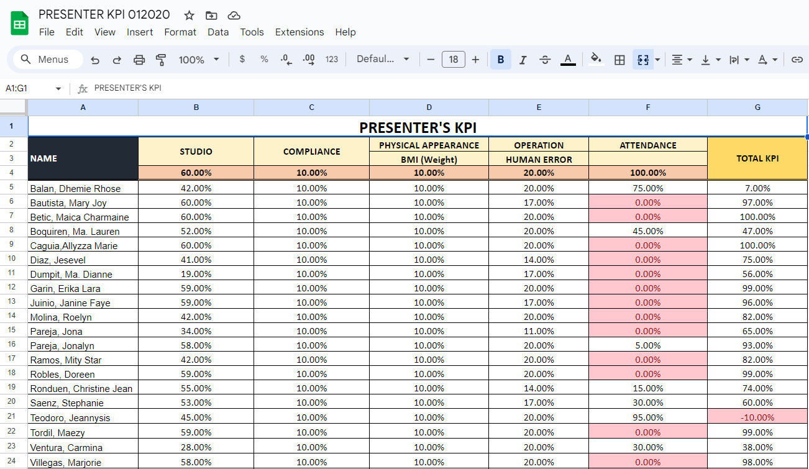This screenshot has height=469, width=809.
Task: Select column D header
Action: point(429,107)
